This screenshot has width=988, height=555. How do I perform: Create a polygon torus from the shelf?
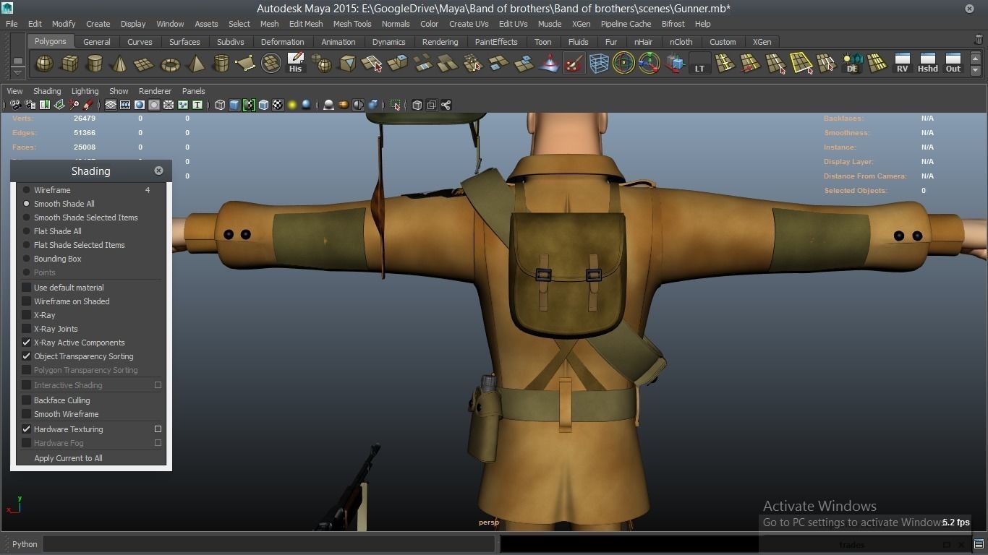pos(170,64)
